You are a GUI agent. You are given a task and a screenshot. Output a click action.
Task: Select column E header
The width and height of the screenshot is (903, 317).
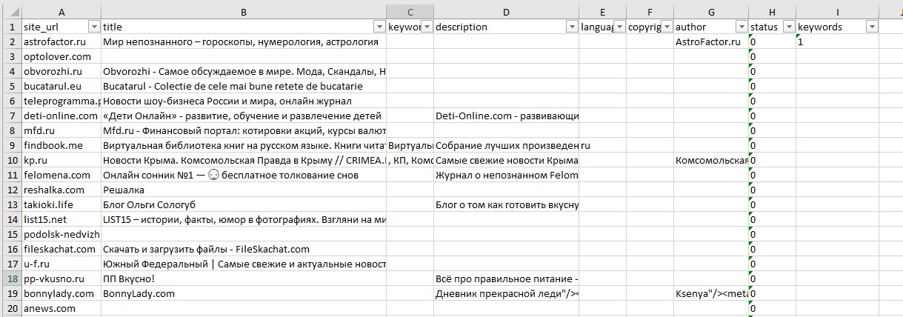(602, 11)
